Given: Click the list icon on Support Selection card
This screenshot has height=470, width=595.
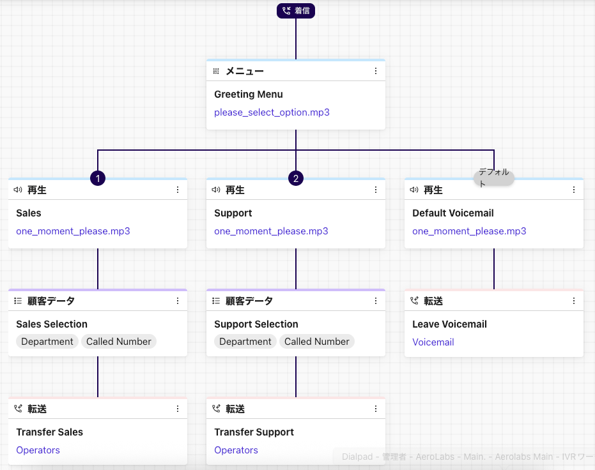Looking at the screenshot, I should tap(216, 301).
